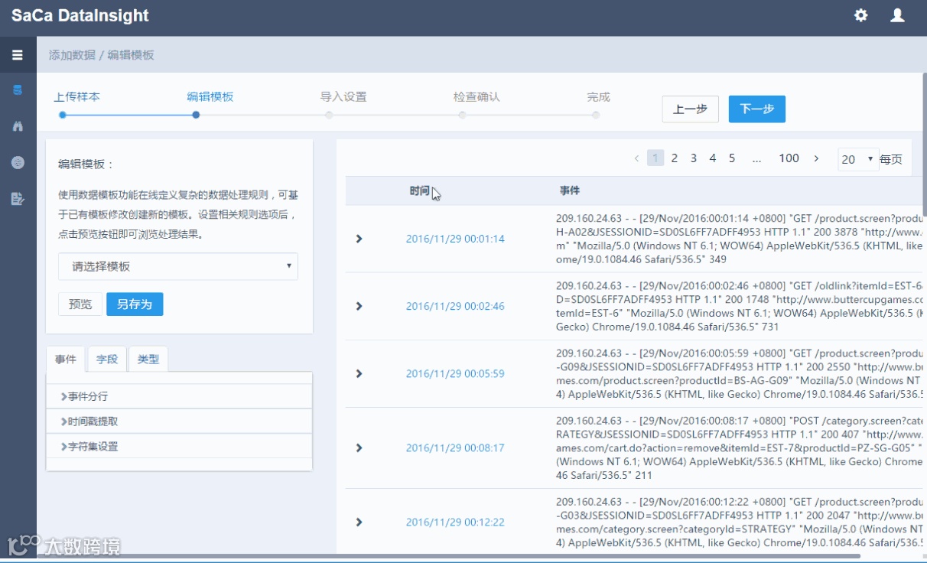Click the 时间 column header

click(x=419, y=190)
